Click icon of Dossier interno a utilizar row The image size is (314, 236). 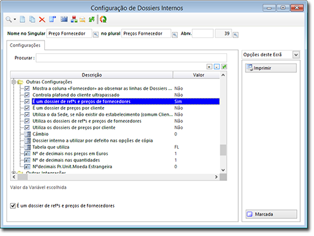27,140
